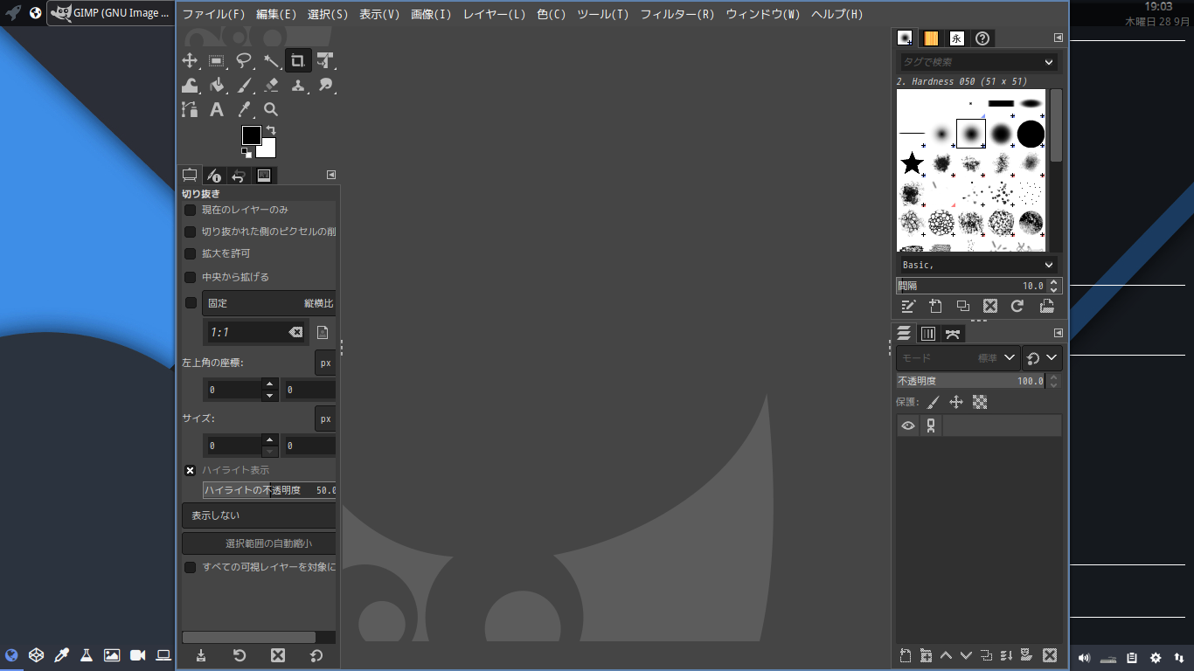This screenshot has width=1194, height=671.
Task: Increase the first サイズ value
Action: (x=270, y=439)
